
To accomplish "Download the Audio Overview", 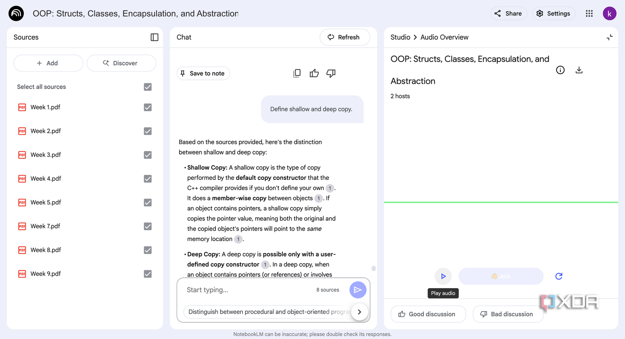I will pyautogui.click(x=579, y=70).
